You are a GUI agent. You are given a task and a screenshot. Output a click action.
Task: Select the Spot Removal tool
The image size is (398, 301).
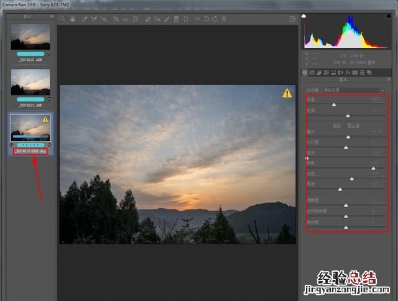[x=148, y=19]
